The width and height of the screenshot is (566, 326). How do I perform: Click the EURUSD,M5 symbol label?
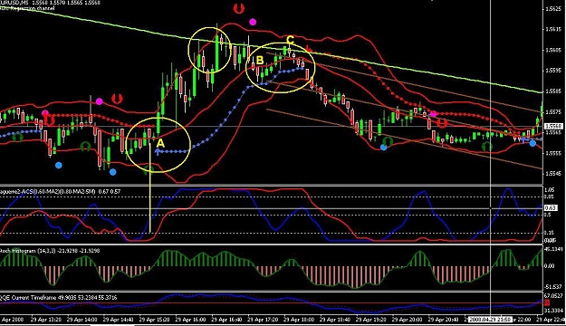tap(15, 2)
